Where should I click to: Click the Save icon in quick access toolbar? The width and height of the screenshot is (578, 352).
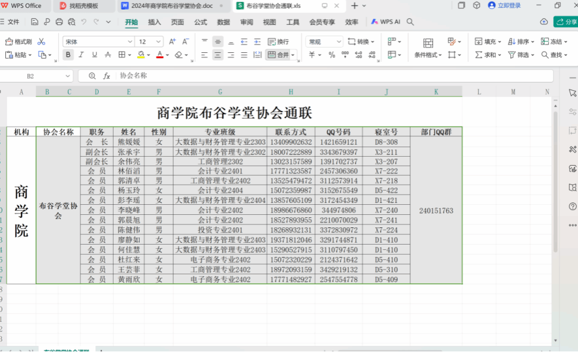pos(34,22)
